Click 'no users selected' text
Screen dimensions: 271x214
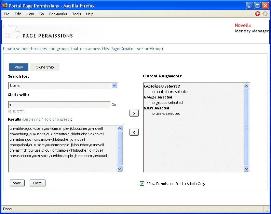[x=165, y=113]
